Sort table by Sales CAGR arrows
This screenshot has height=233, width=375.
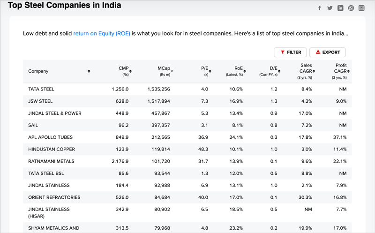[x=314, y=71]
